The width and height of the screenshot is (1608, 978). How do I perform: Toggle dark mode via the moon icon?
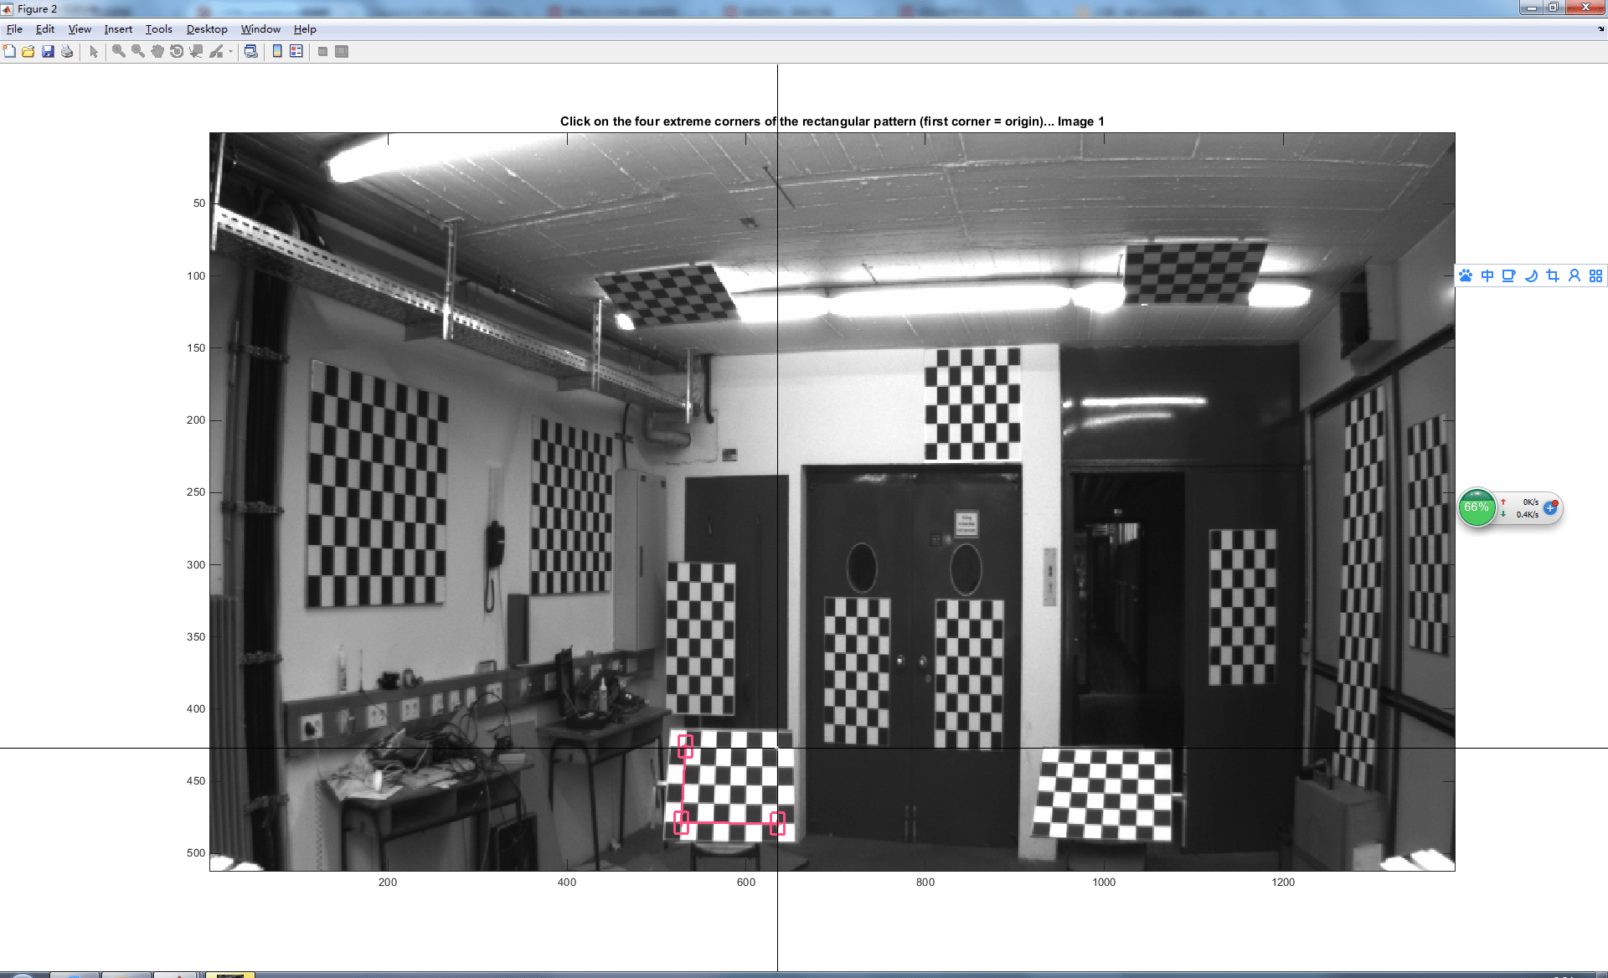pos(1532,276)
